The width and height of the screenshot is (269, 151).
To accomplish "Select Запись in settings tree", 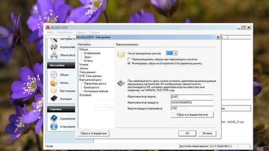I will point(84,68).
